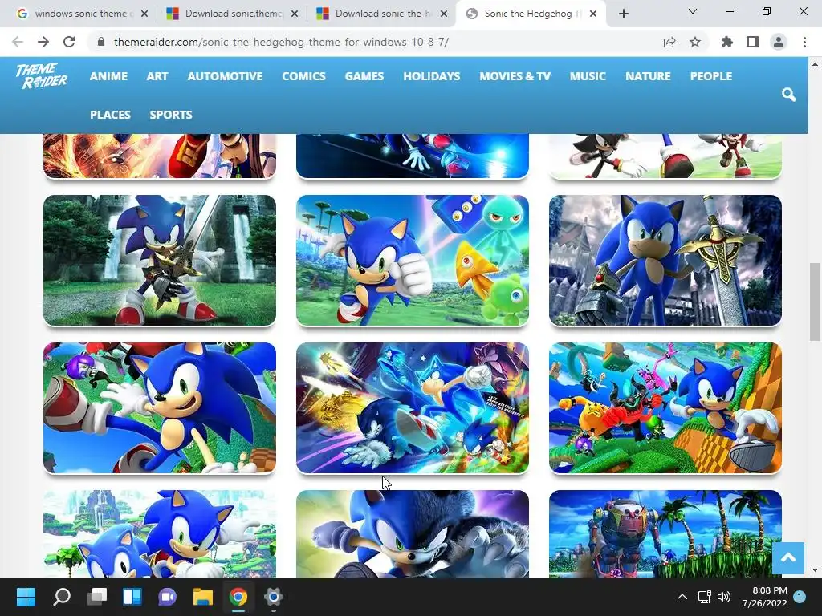Open two Sonics Generations wallpaper

tap(160, 533)
